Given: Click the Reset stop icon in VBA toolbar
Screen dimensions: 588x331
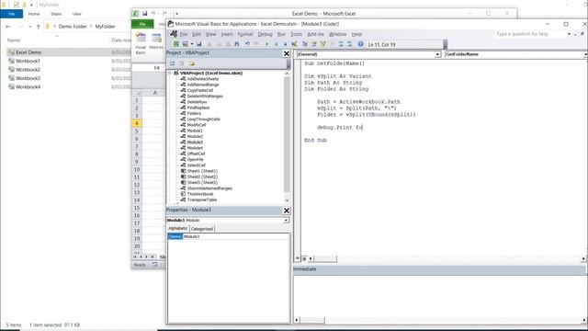Looking at the screenshot, I should 285,44.
